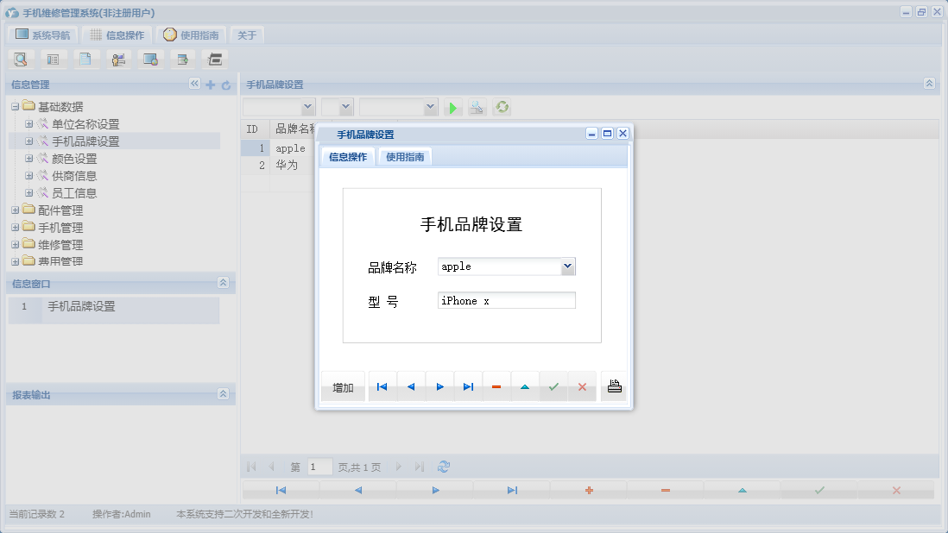Click the refresh icon above the brand grid
The width and height of the screenshot is (948, 533).
pos(502,107)
